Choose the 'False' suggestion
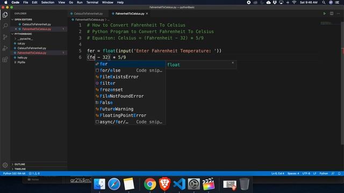 [130, 102]
